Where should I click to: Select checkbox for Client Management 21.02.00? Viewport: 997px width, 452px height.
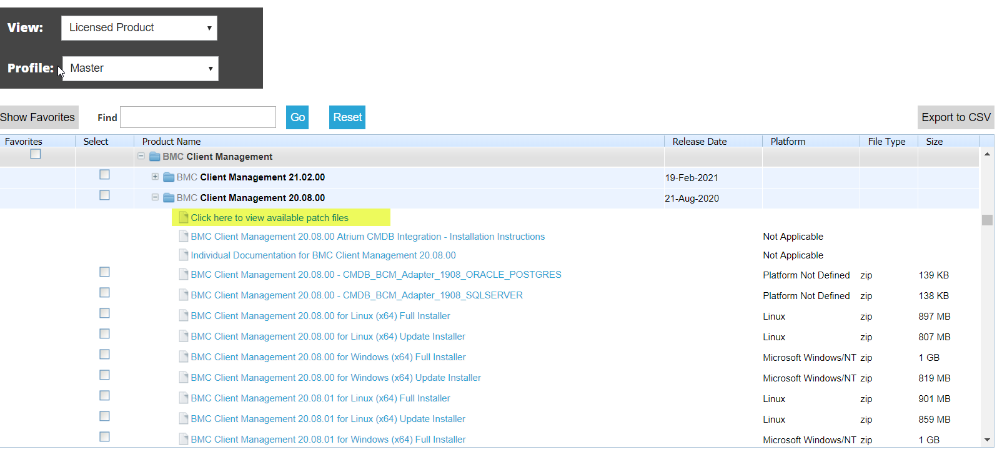(104, 175)
